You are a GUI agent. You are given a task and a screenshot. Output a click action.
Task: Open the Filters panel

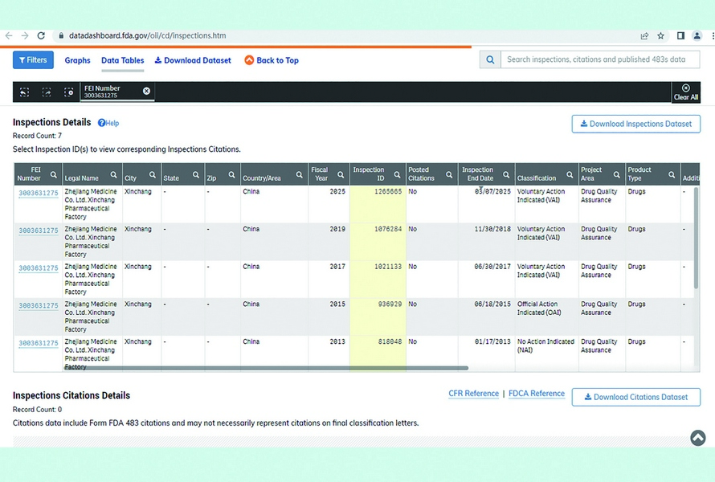(33, 60)
